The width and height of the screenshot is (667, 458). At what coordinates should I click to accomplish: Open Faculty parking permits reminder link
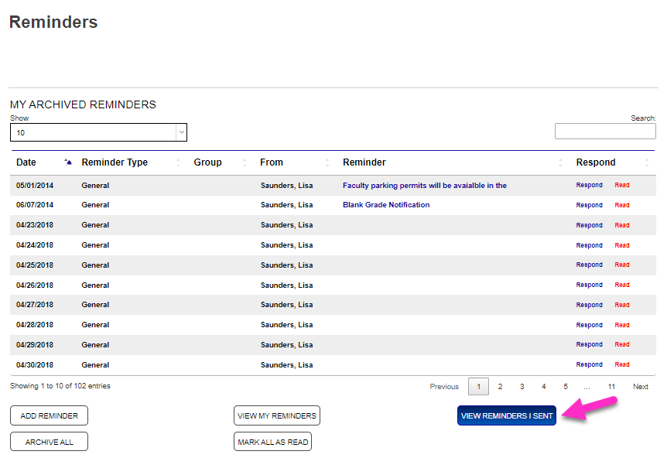tap(425, 186)
